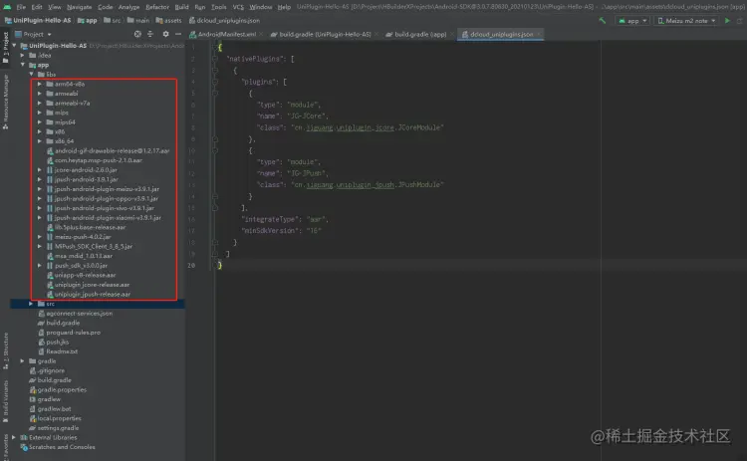Switch to the AndroidManifest.xml tab
Image resolution: width=747 pixels, height=461 pixels.
[x=226, y=34]
